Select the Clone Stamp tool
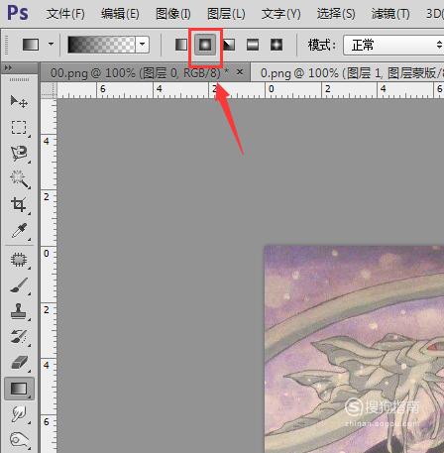Image resolution: width=444 pixels, height=453 pixels. click(19, 311)
